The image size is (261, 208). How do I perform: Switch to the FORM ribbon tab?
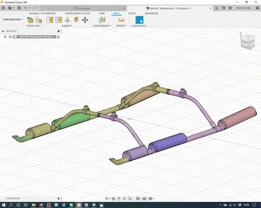102,14
